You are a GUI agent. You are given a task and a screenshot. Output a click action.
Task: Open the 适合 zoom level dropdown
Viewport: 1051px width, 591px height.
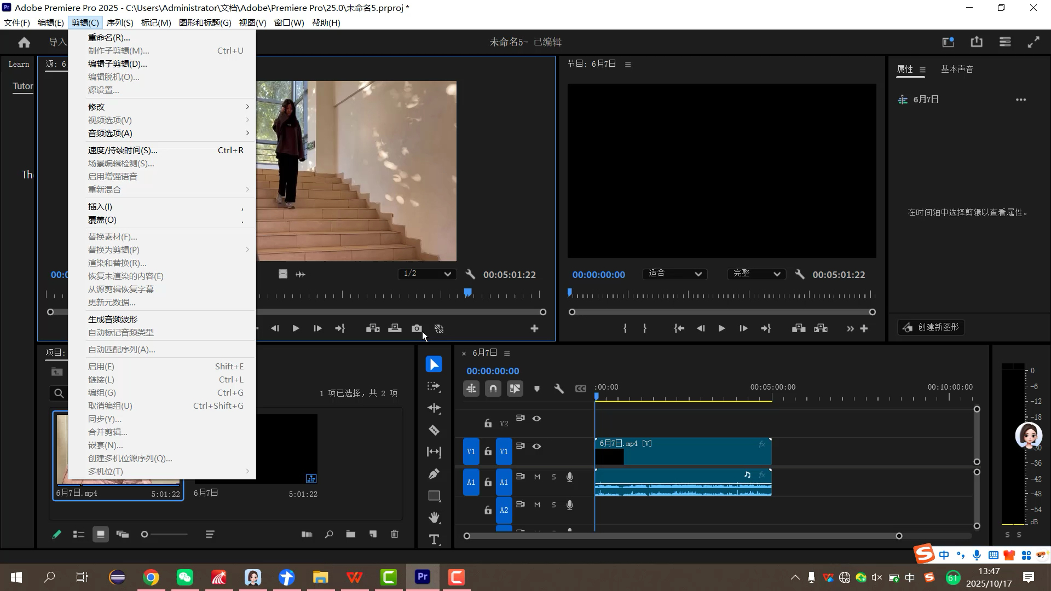click(674, 274)
